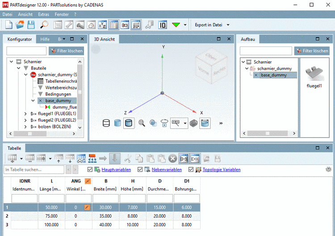This screenshot has width=335, height=236.
Task: Uncheck the Topologie Variablen checkbox
Action: (x=191, y=169)
